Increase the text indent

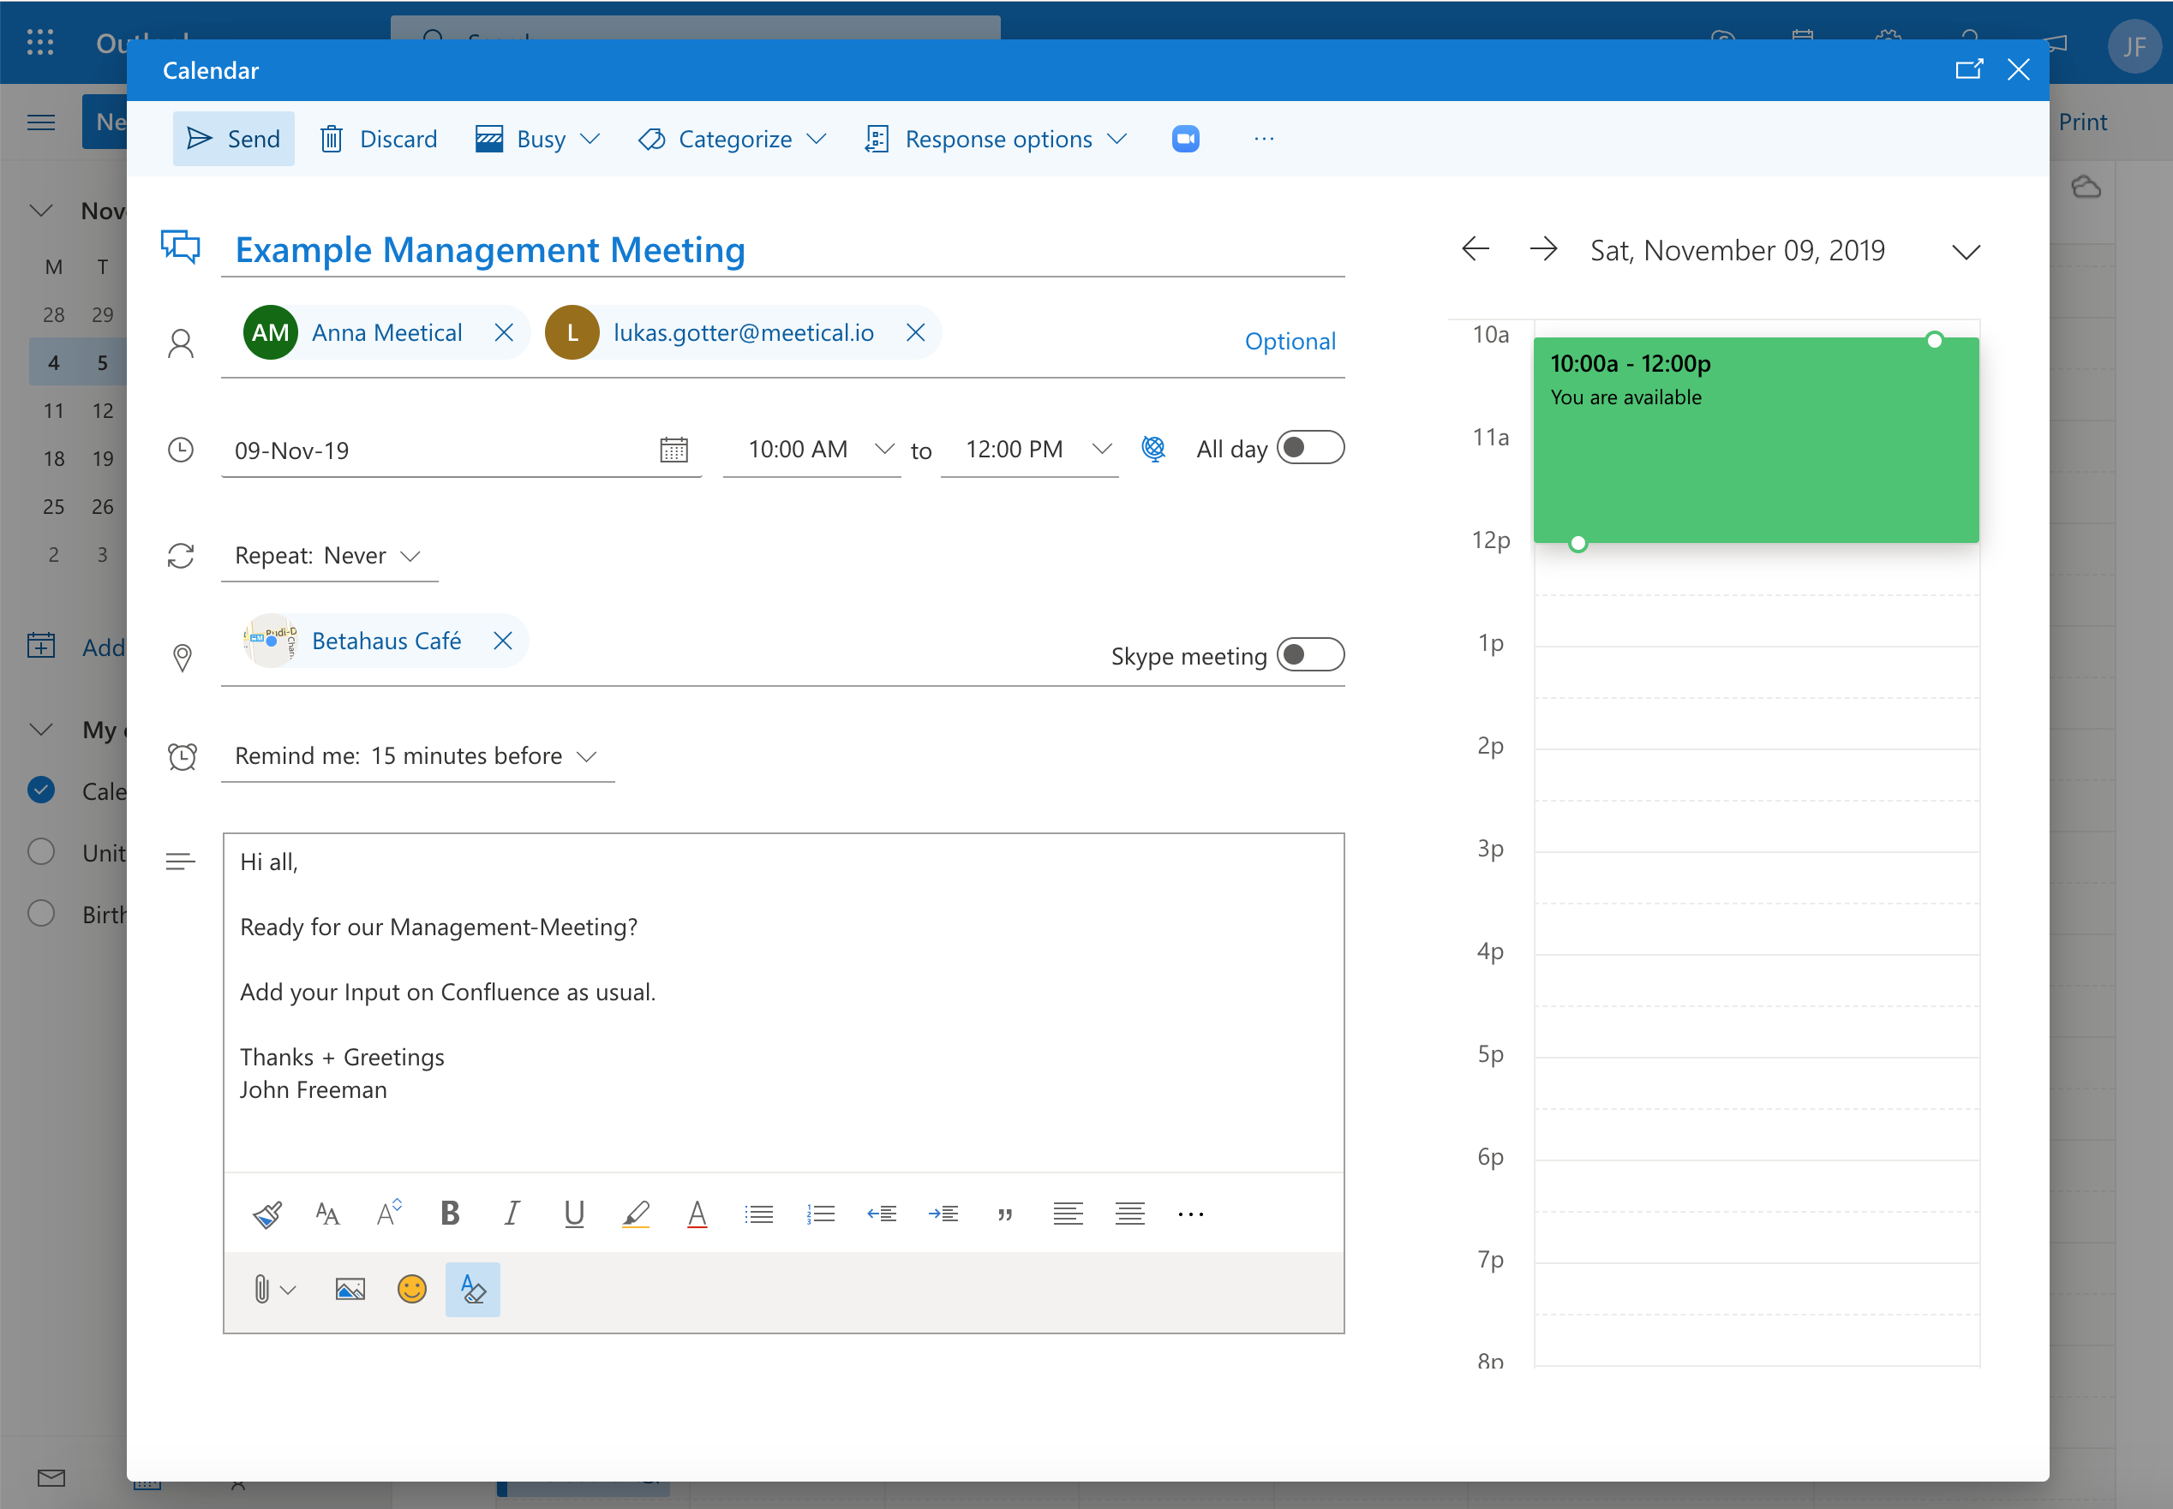tap(943, 1214)
